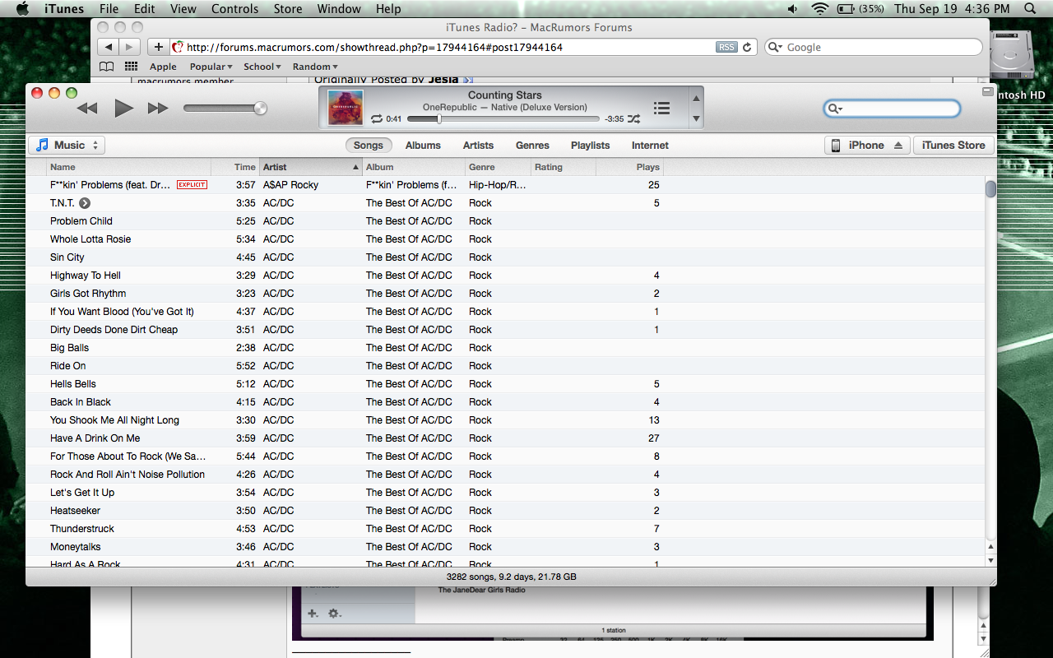This screenshot has width=1053, height=658.
Task: Select the Internet tab
Action: [x=650, y=145]
